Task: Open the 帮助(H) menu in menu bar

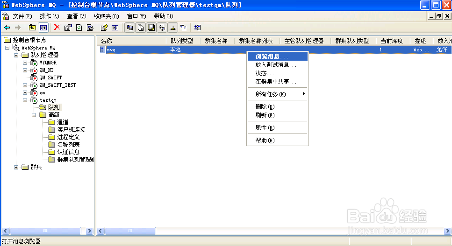Action: (164, 16)
